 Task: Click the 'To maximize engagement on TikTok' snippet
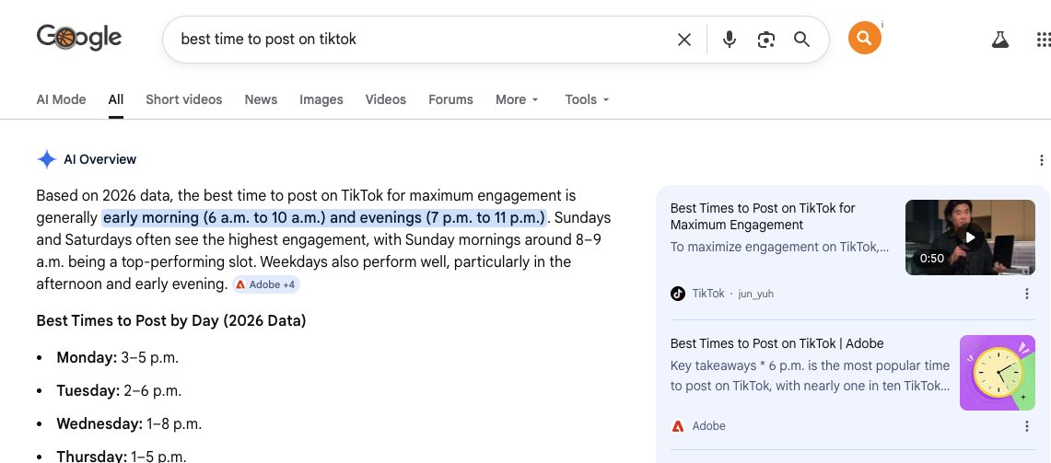tap(779, 247)
